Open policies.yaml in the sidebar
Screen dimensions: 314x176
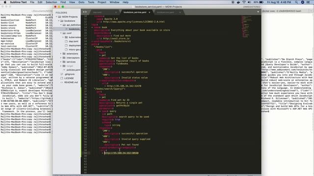click(x=73, y=70)
